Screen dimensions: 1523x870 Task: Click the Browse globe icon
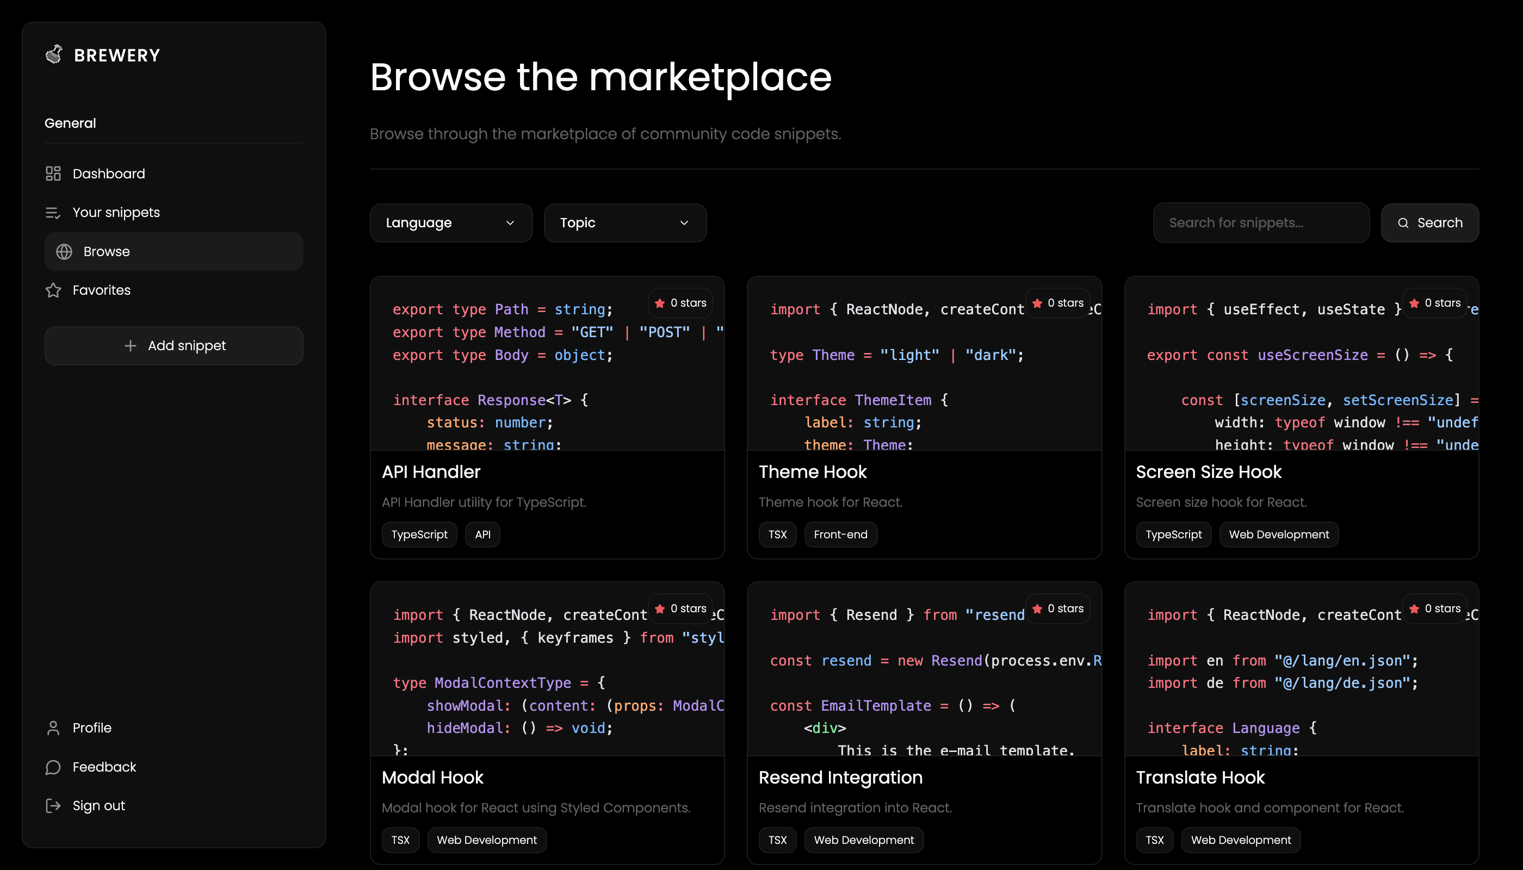tap(64, 252)
